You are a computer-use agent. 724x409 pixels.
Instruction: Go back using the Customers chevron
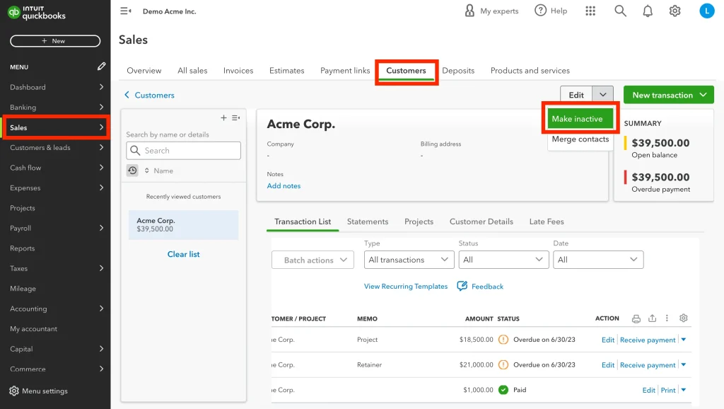pyautogui.click(x=127, y=95)
